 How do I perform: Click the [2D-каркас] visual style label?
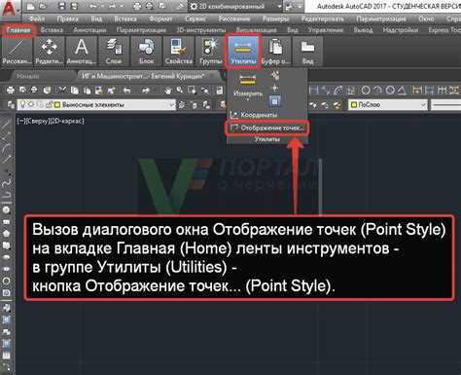(66, 121)
